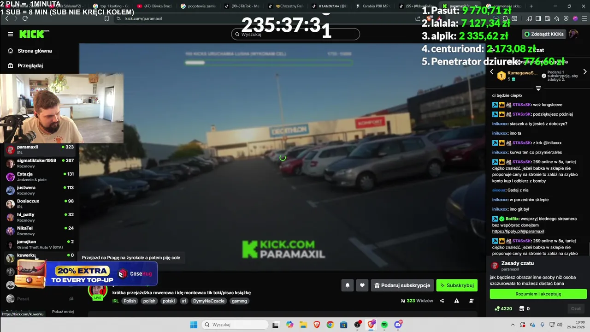Select the gaming tag
The width and height of the screenshot is (590, 332).
coord(239,301)
